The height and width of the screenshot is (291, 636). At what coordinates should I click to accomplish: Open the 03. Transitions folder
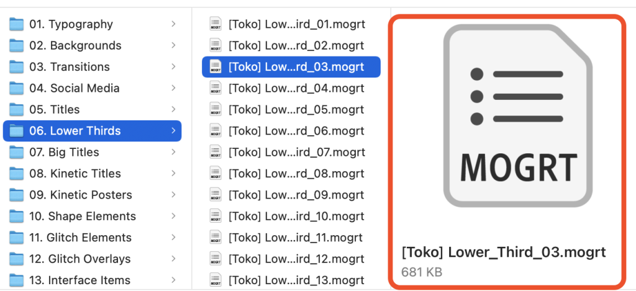[x=70, y=67]
